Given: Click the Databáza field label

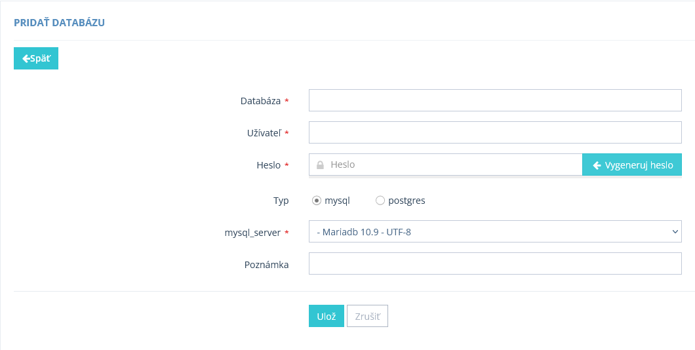Looking at the screenshot, I should [260, 101].
